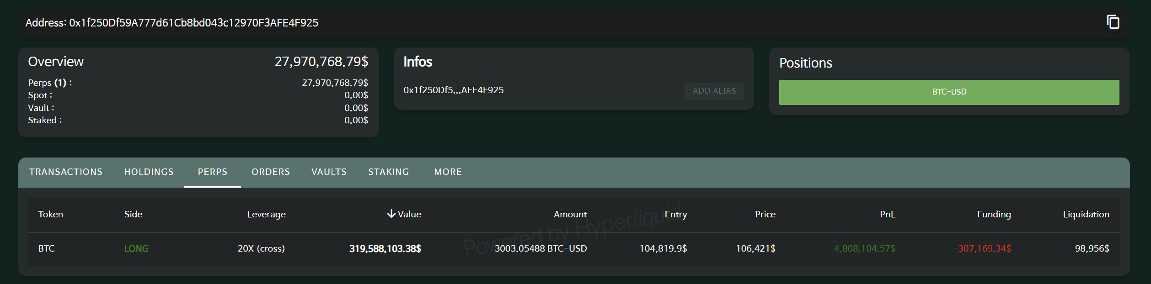
Task: Click the Funding column header
Action: pos(994,214)
